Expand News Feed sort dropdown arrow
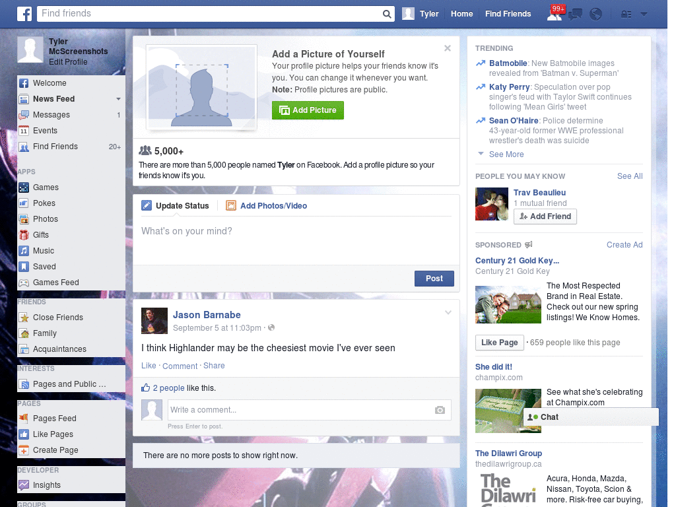 point(118,99)
